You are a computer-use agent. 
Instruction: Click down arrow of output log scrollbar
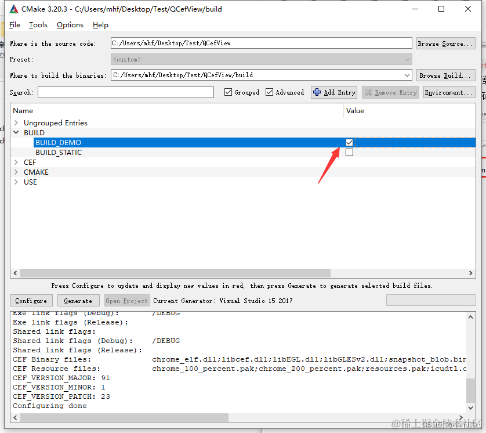pos(470,408)
